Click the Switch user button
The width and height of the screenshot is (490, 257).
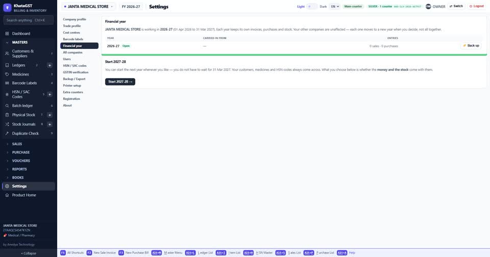click(456, 6)
